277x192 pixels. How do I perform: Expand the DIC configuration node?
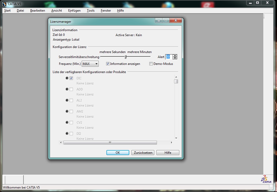67,78
